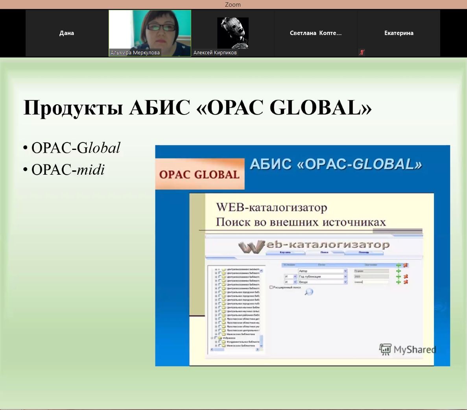
Task: Click the WEB-каталогизатор heading text
Action: click(x=271, y=207)
